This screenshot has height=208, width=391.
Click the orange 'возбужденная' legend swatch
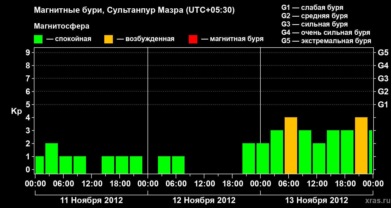108,39
